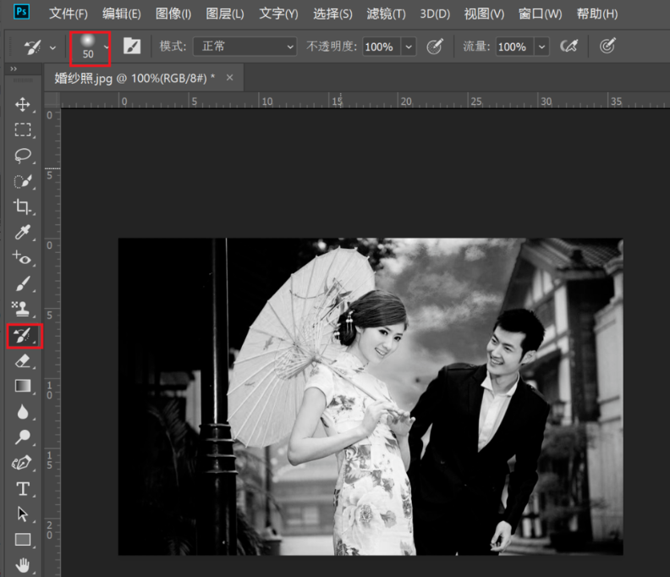Viewport: 670px width, 577px height.
Task: Toggle the brush settings panel button
Action: (132, 47)
